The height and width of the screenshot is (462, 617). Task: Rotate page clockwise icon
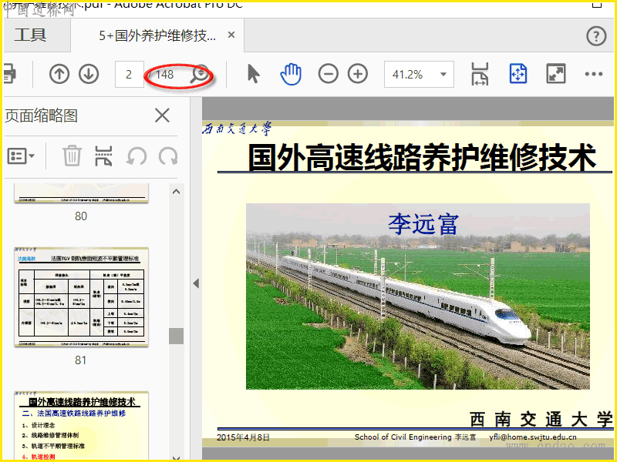pos(167,156)
